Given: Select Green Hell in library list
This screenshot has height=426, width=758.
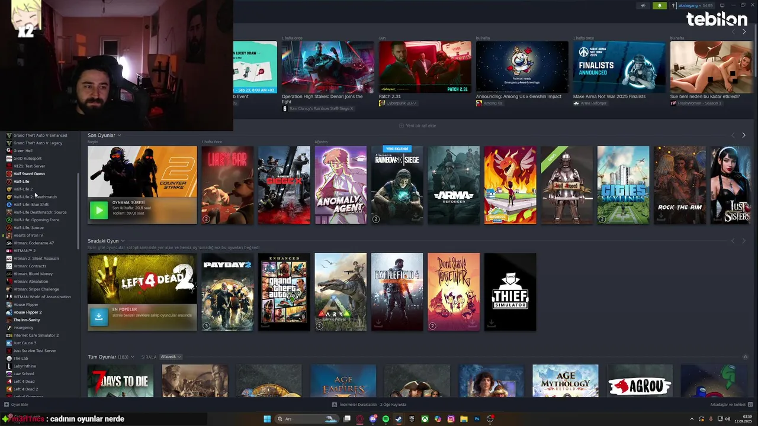Looking at the screenshot, I should (x=23, y=151).
